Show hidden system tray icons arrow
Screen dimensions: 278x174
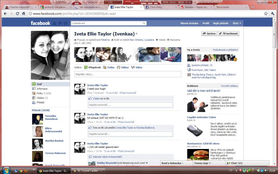236,171
